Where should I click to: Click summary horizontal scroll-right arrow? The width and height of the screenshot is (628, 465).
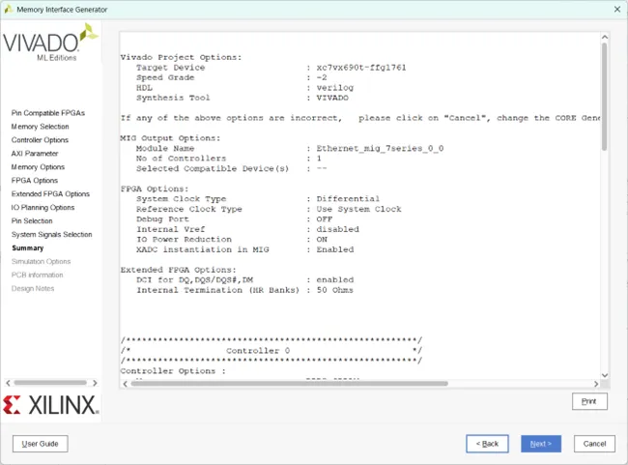(x=596, y=384)
